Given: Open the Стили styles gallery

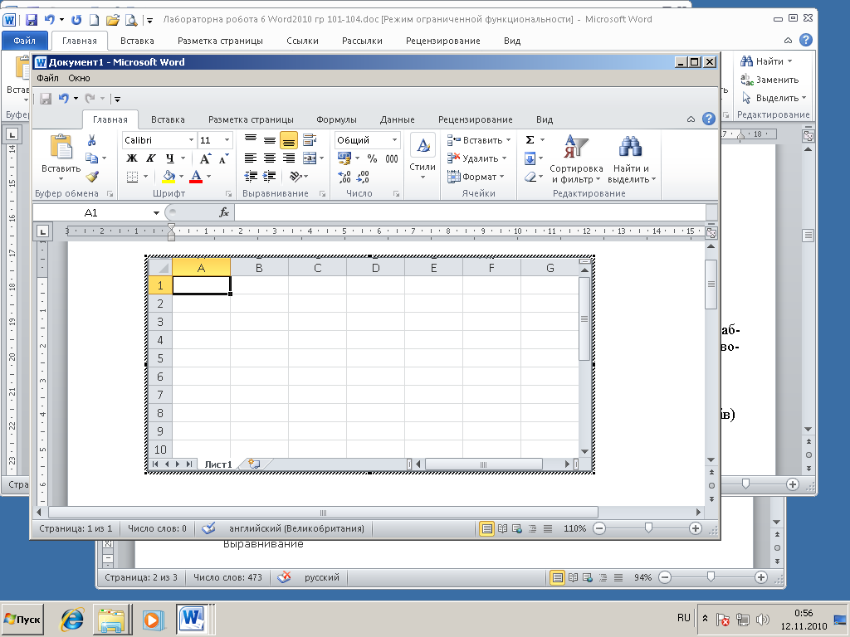Looking at the screenshot, I should pyautogui.click(x=423, y=157).
